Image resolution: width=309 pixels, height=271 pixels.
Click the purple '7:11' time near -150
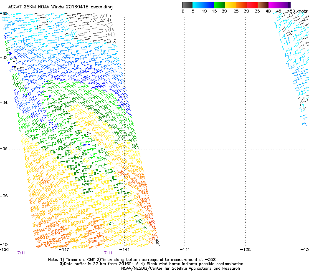point(21,253)
